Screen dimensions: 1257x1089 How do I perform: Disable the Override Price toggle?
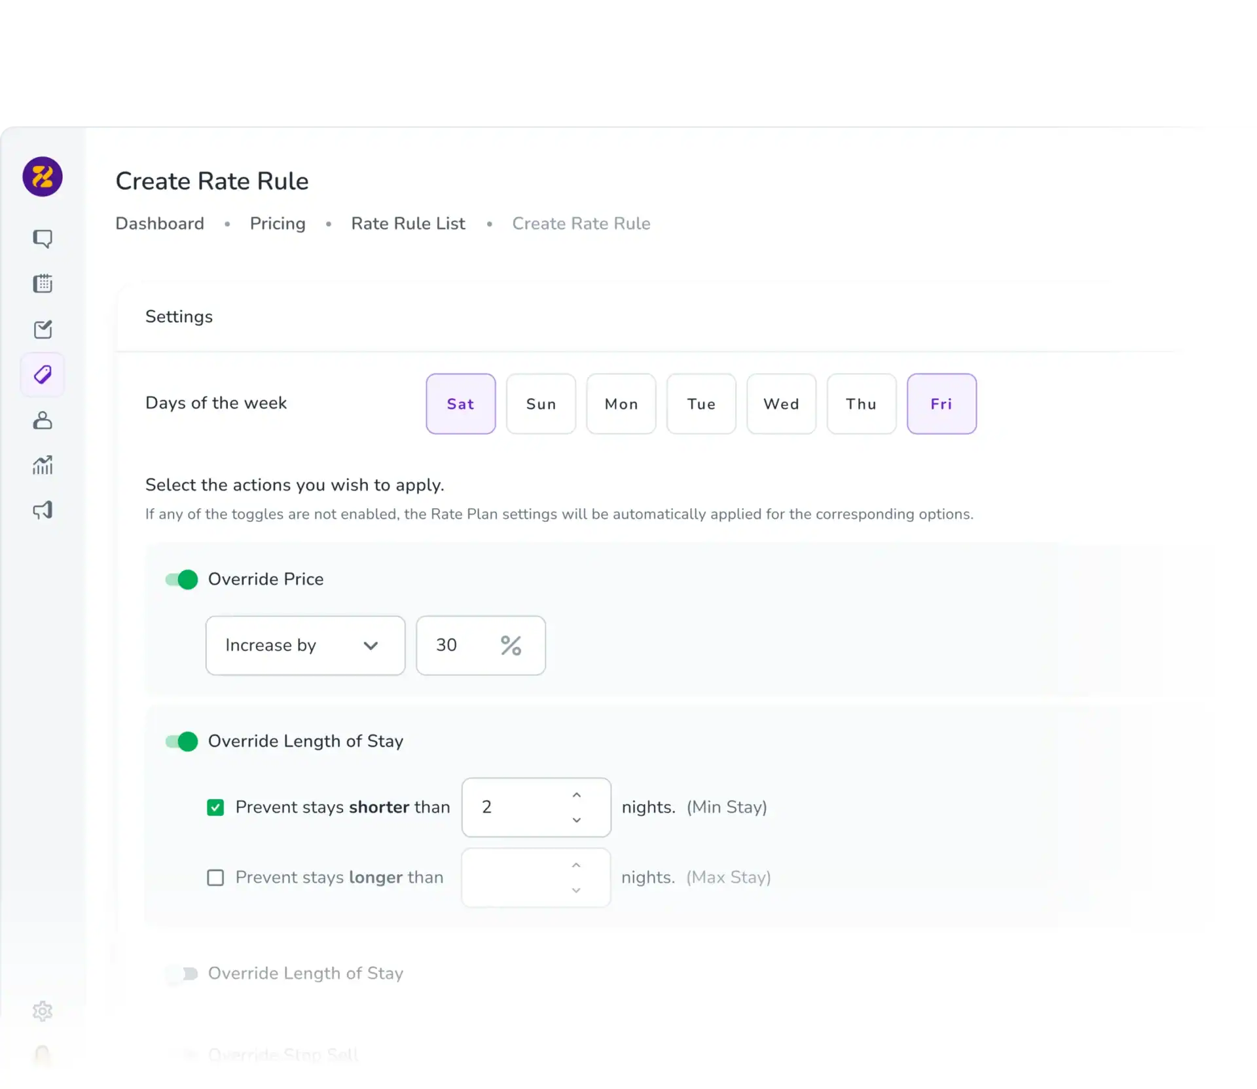[x=181, y=580]
